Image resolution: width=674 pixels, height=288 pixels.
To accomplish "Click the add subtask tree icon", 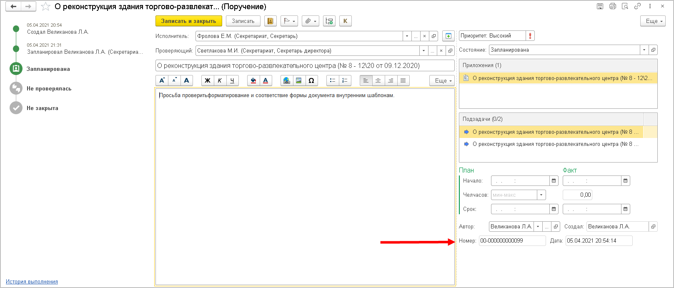I will click(x=329, y=21).
